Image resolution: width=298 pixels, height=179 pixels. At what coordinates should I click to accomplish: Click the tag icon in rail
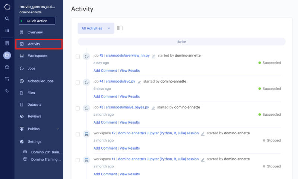tap(7, 91)
